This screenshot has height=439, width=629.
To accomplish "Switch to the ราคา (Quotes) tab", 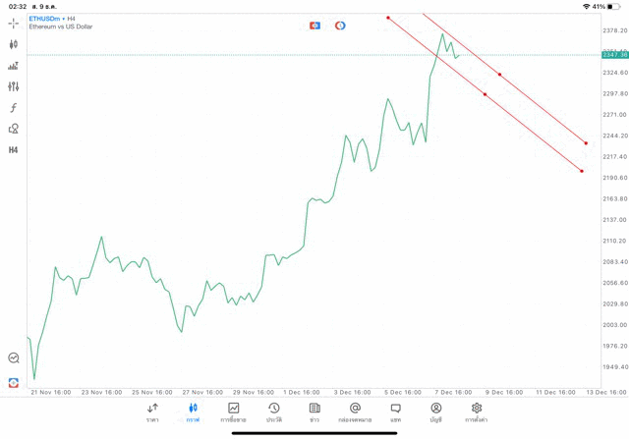I will coord(152,412).
